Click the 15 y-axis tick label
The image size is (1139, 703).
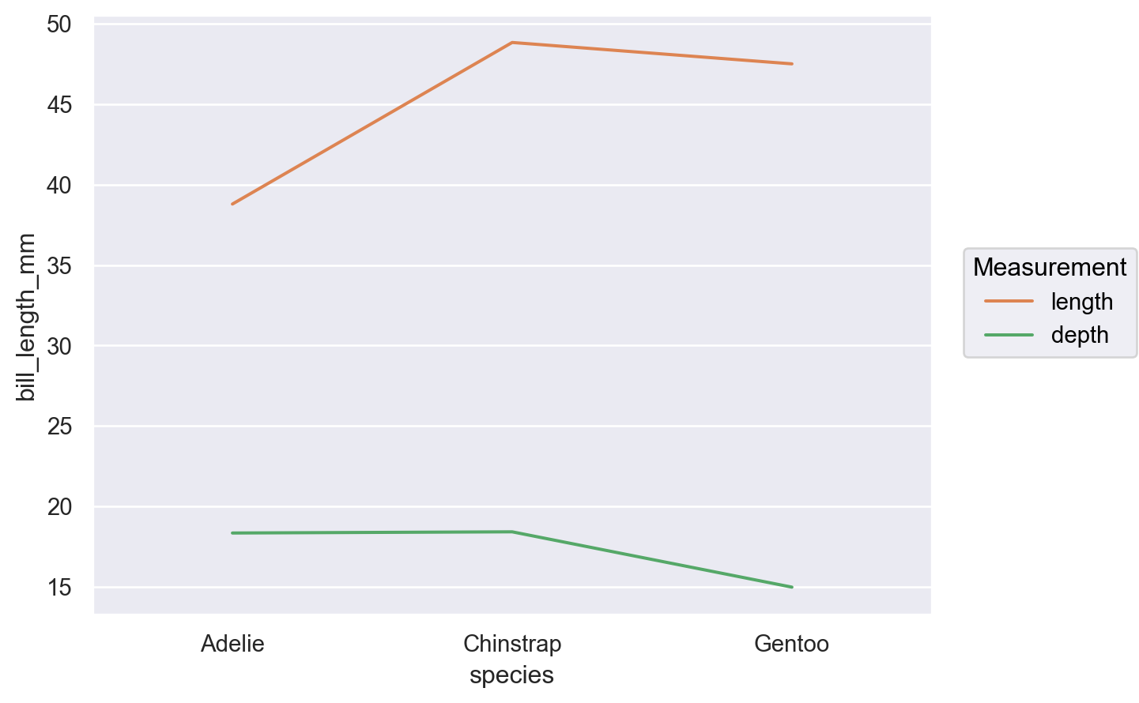pos(59,588)
